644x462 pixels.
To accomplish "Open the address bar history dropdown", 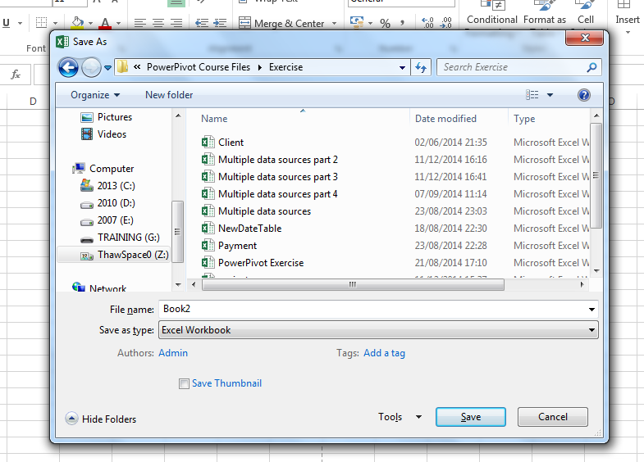I will tap(403, 68).
